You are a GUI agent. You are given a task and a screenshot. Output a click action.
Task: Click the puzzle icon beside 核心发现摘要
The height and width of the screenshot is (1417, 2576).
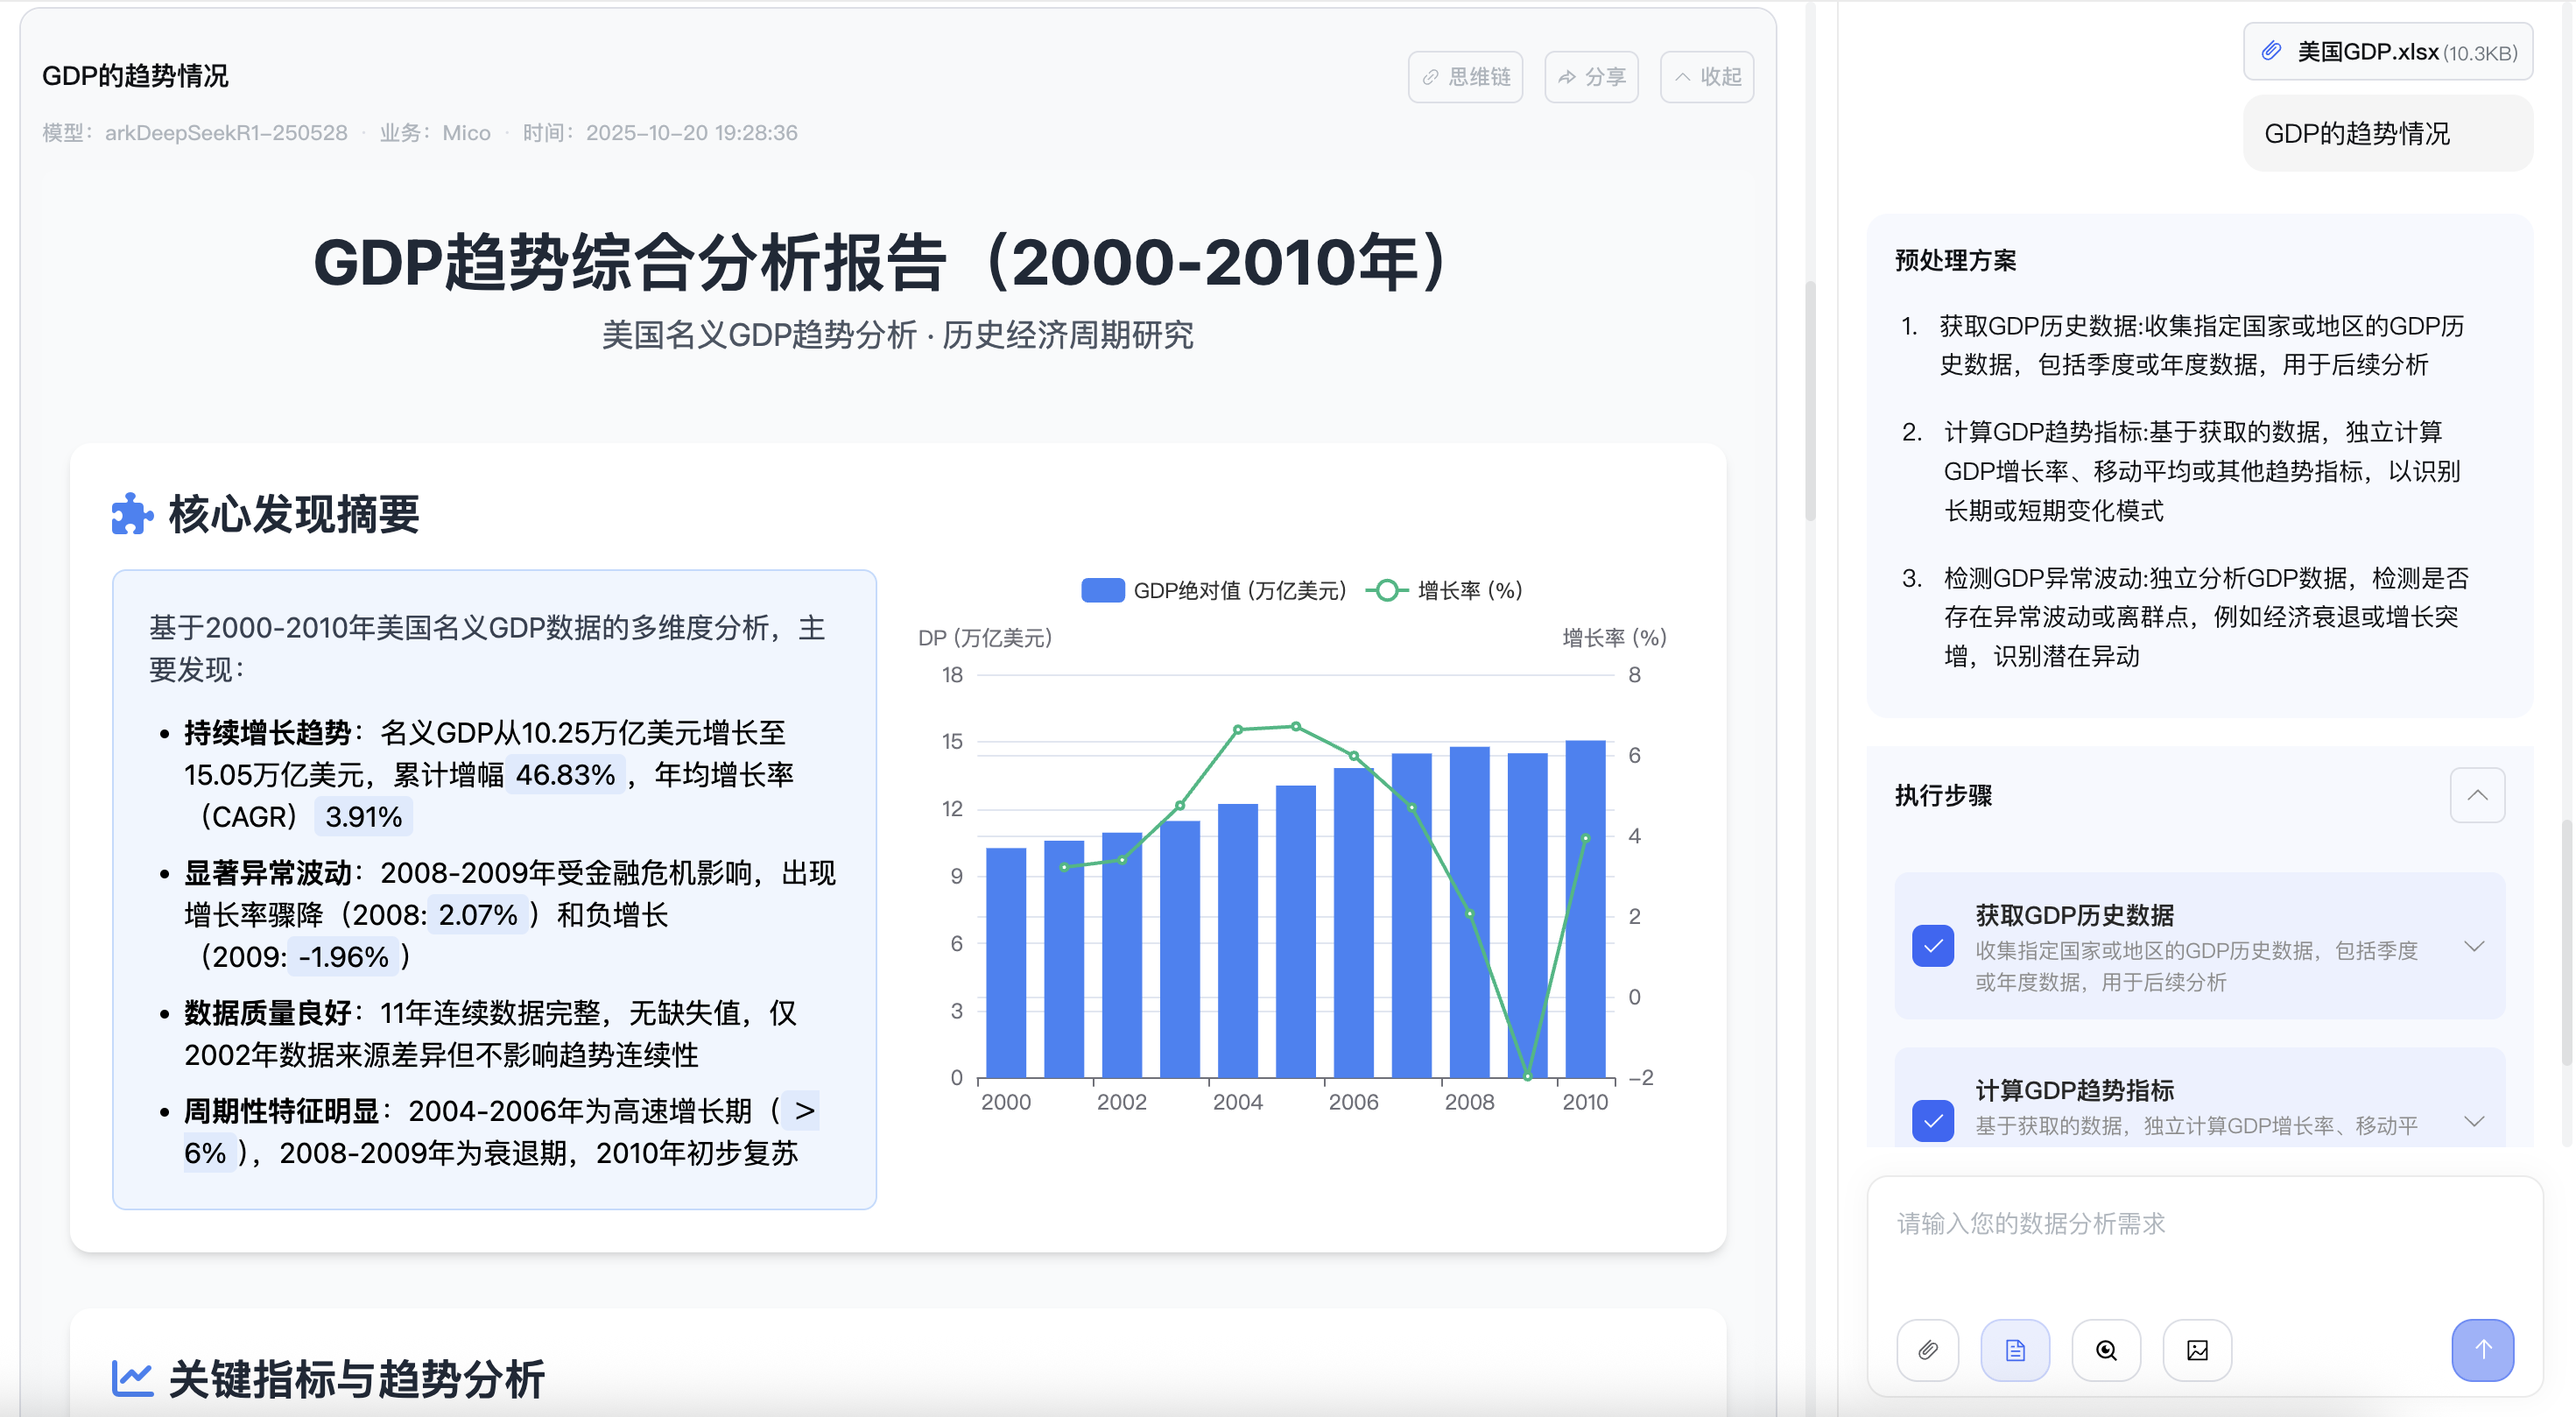[131, 514]
